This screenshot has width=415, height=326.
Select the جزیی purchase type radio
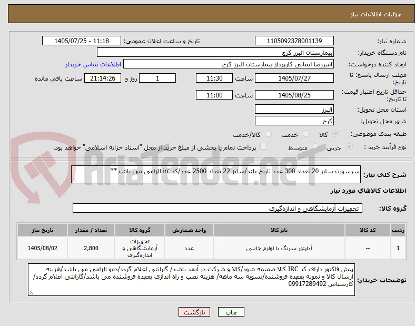(x=349, y=147)
